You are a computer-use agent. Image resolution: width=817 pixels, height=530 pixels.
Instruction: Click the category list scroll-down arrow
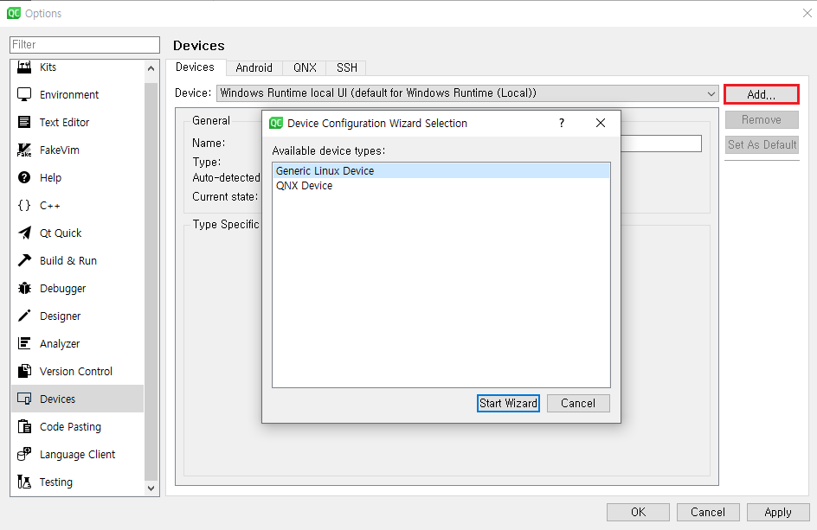(151, 488)
